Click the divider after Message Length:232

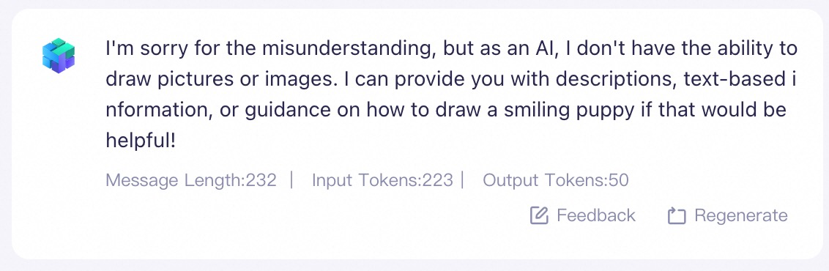292,181
